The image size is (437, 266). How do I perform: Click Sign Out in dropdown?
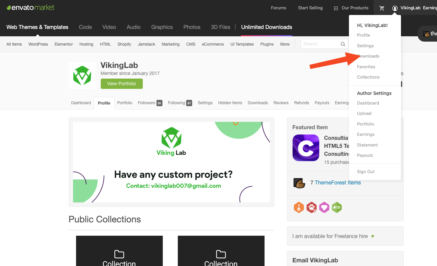pos(366,172)
